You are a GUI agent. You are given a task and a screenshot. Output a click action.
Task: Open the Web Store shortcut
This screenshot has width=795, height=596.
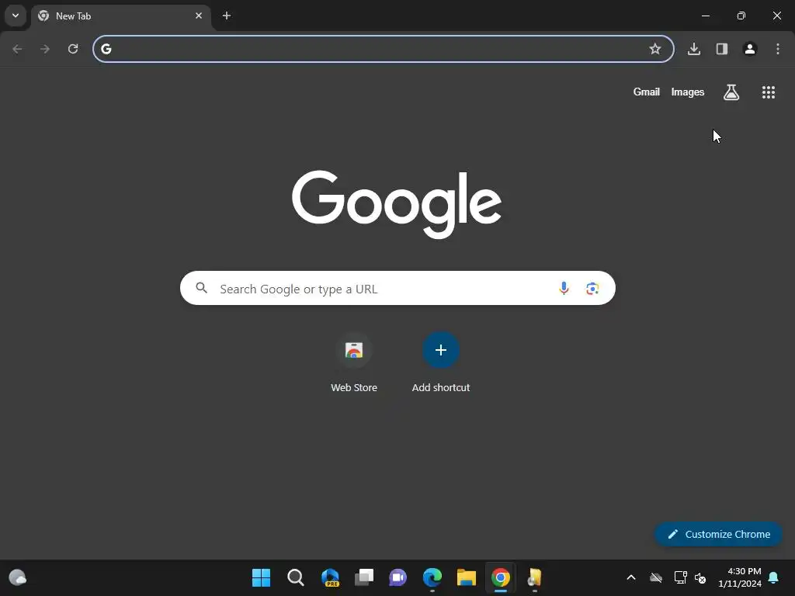click(x=354, y=362)
